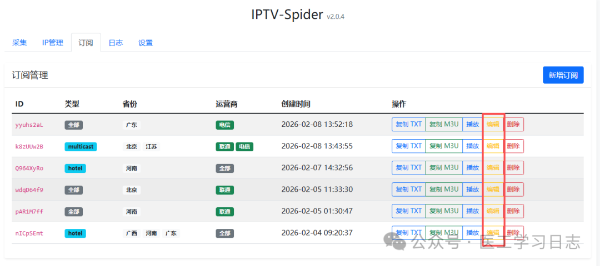Screen dimensions: 600x266
Task: Click the 新增订阅 button
Action: click(563, 75)
